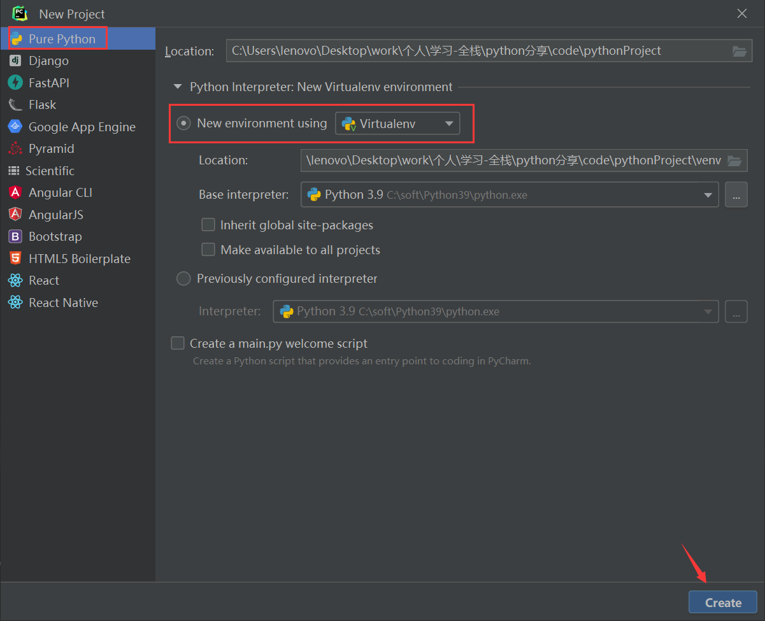Choose the Angular CLI project type
Screen dimensions: 765x621
click(78, 192)
